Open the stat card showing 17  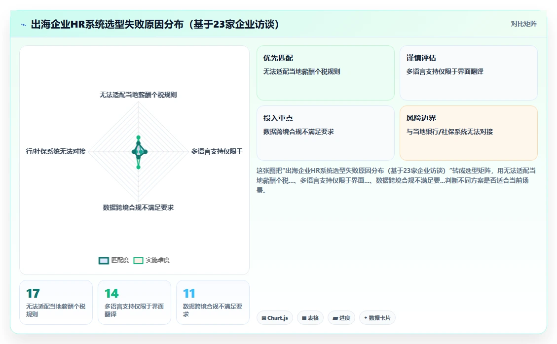(56, 302)
